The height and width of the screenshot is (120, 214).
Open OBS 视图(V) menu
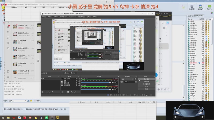tap(56, 17)
